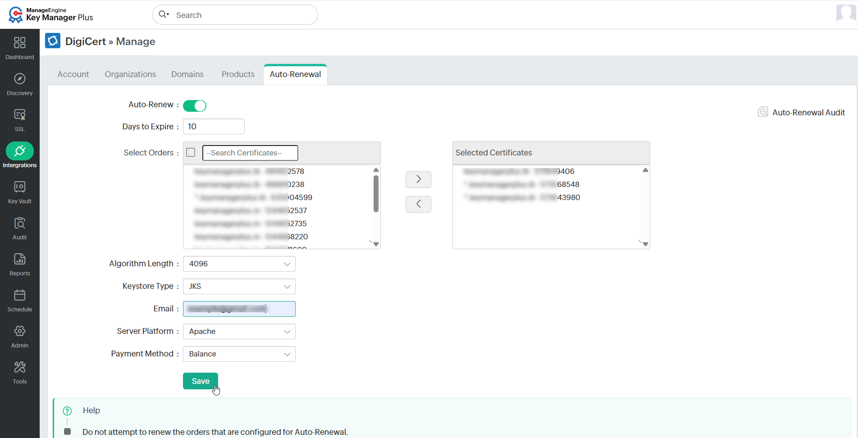The image size is (858, 438).
Task: Click the Key Manager Plus logo
Action: point(50,14)
